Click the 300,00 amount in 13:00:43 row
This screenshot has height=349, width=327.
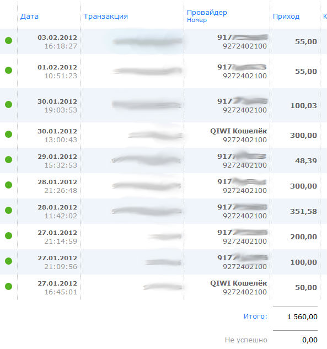coord(304,136)
